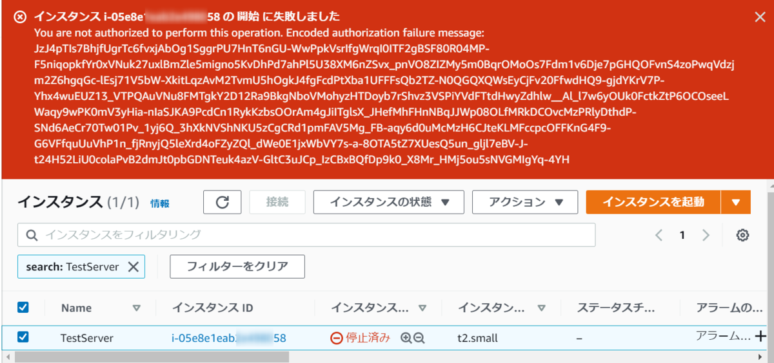Open the アクション dropdown
This screenshot has height=363, width=774.
525,202
